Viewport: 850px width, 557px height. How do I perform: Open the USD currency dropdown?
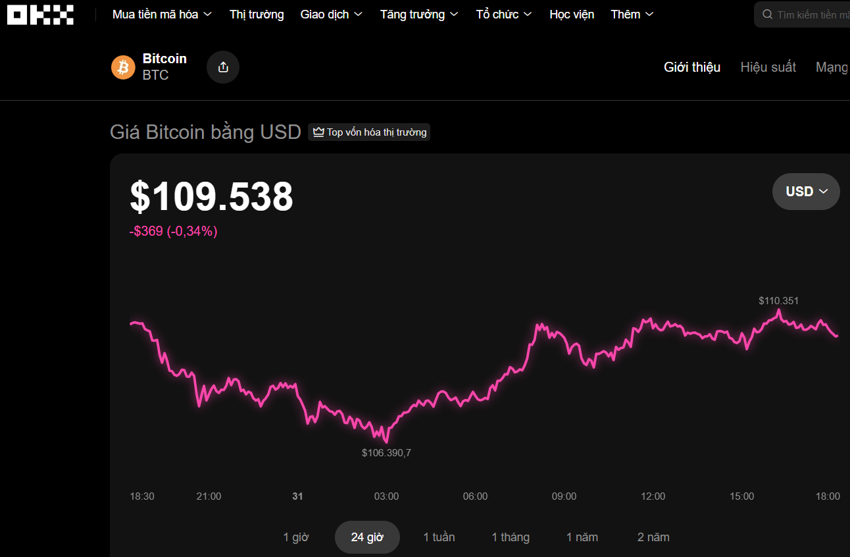click(805, 191)
